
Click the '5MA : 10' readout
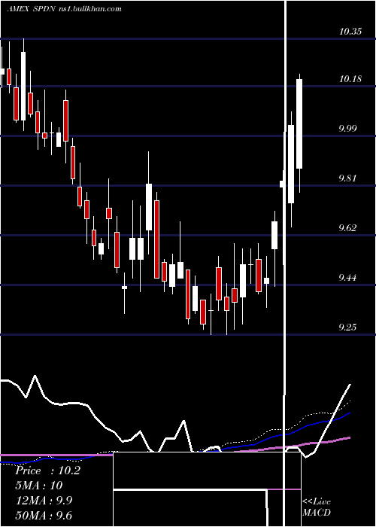(39, 486)
